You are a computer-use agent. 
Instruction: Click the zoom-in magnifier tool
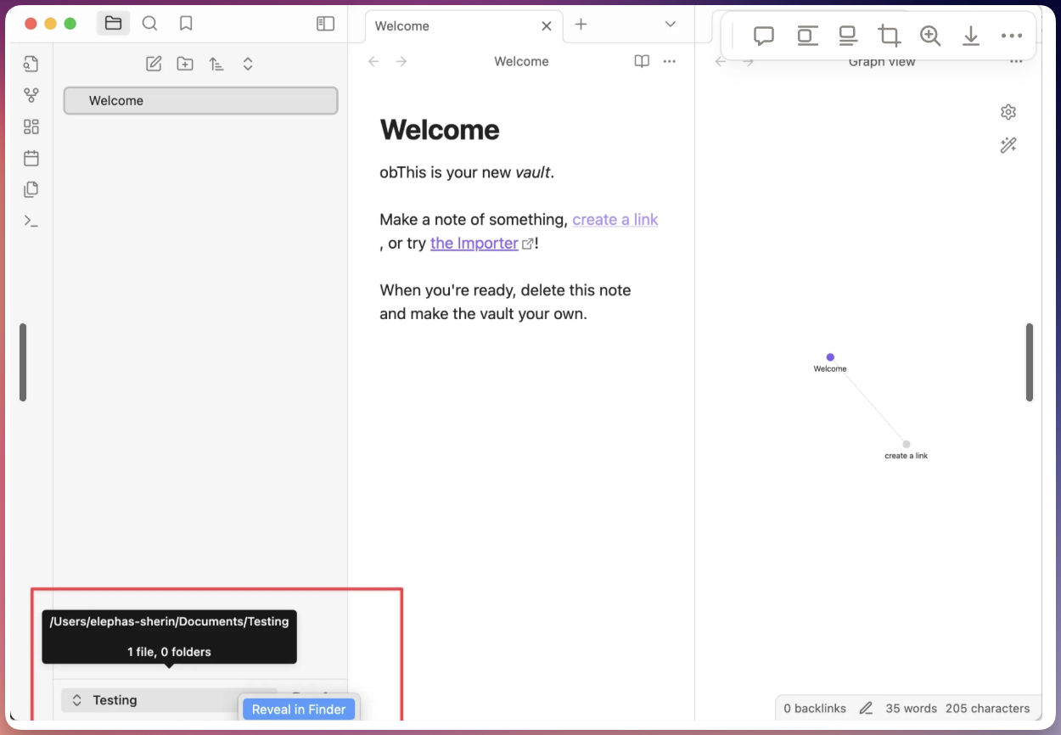pos(930,36)
